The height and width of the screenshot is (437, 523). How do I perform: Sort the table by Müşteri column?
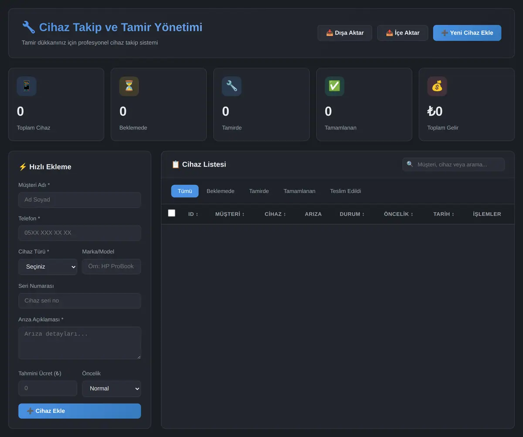point(230,214)
